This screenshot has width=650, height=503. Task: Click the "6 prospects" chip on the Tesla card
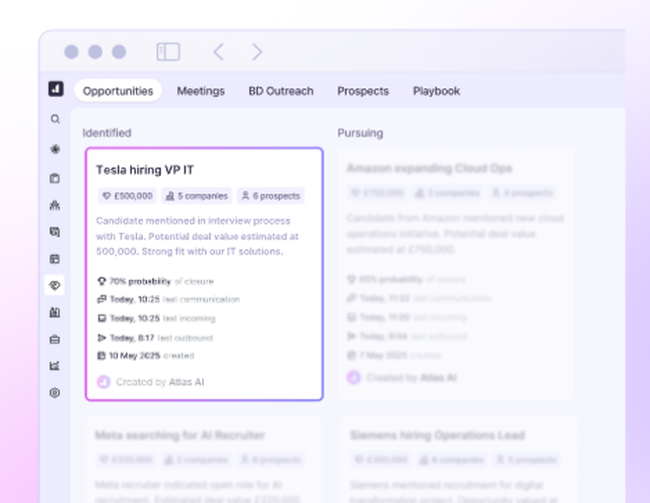pos(270,196)
